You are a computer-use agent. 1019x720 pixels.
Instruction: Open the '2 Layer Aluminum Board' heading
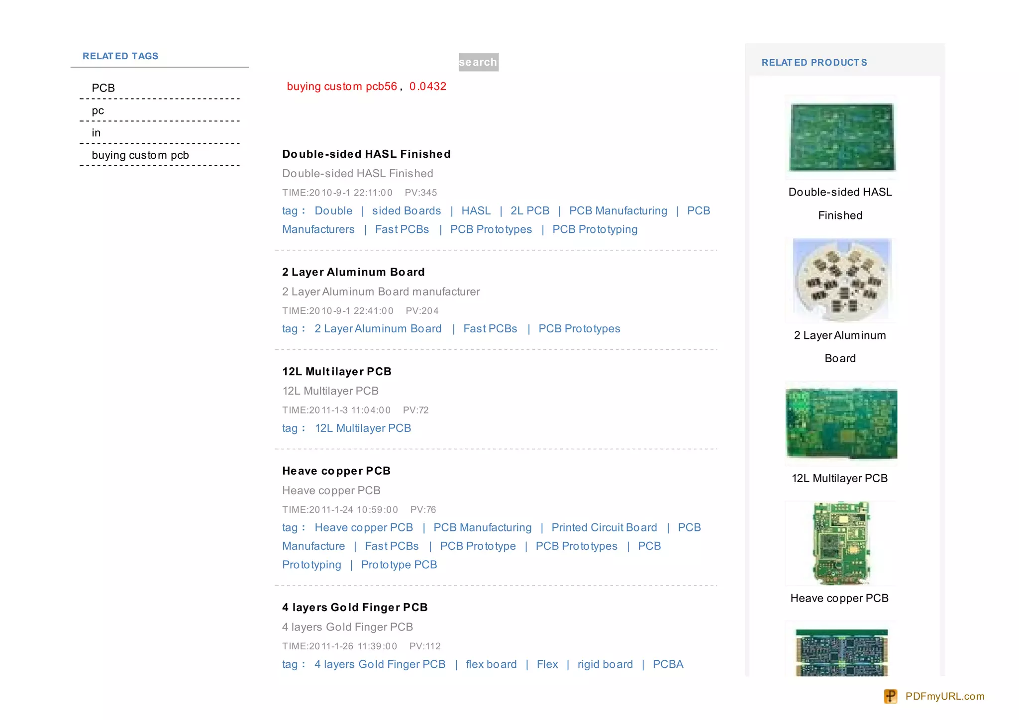pyautogui.click(x=353, y=272)
